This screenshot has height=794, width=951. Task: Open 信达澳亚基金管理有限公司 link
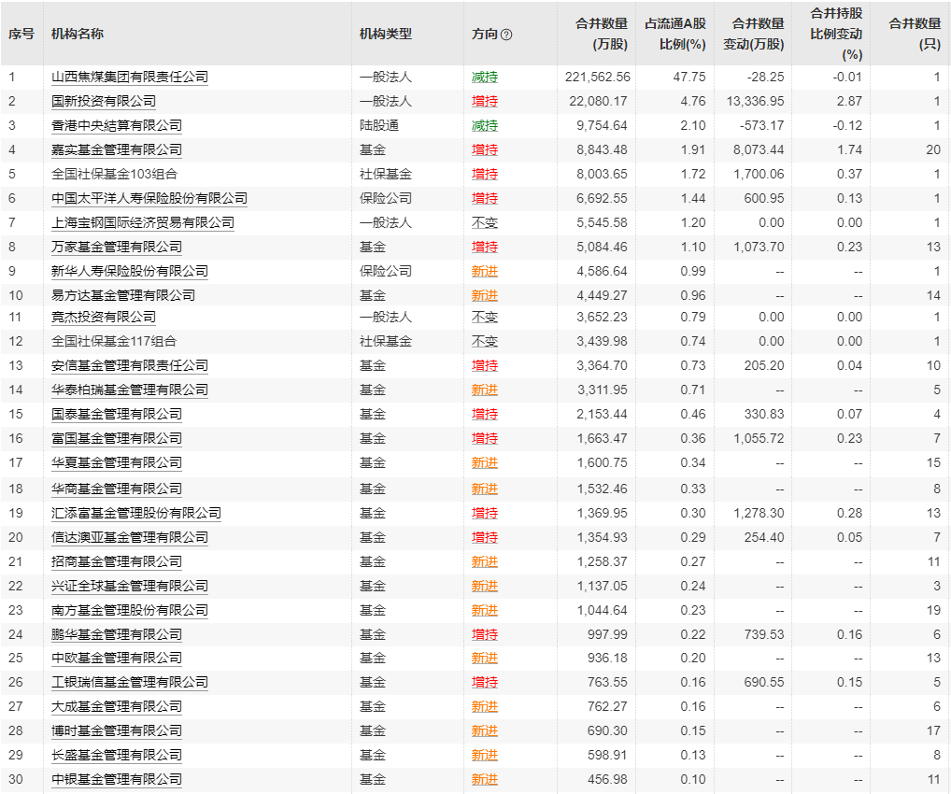point(130,537)
